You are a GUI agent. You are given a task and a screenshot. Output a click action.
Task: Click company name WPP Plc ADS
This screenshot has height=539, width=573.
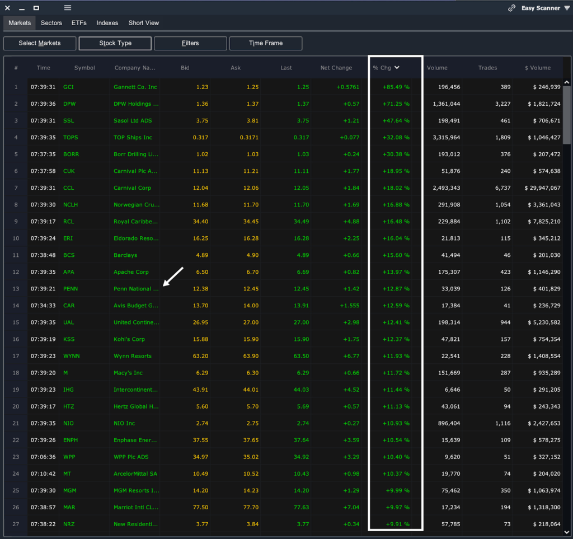(131, 457)
